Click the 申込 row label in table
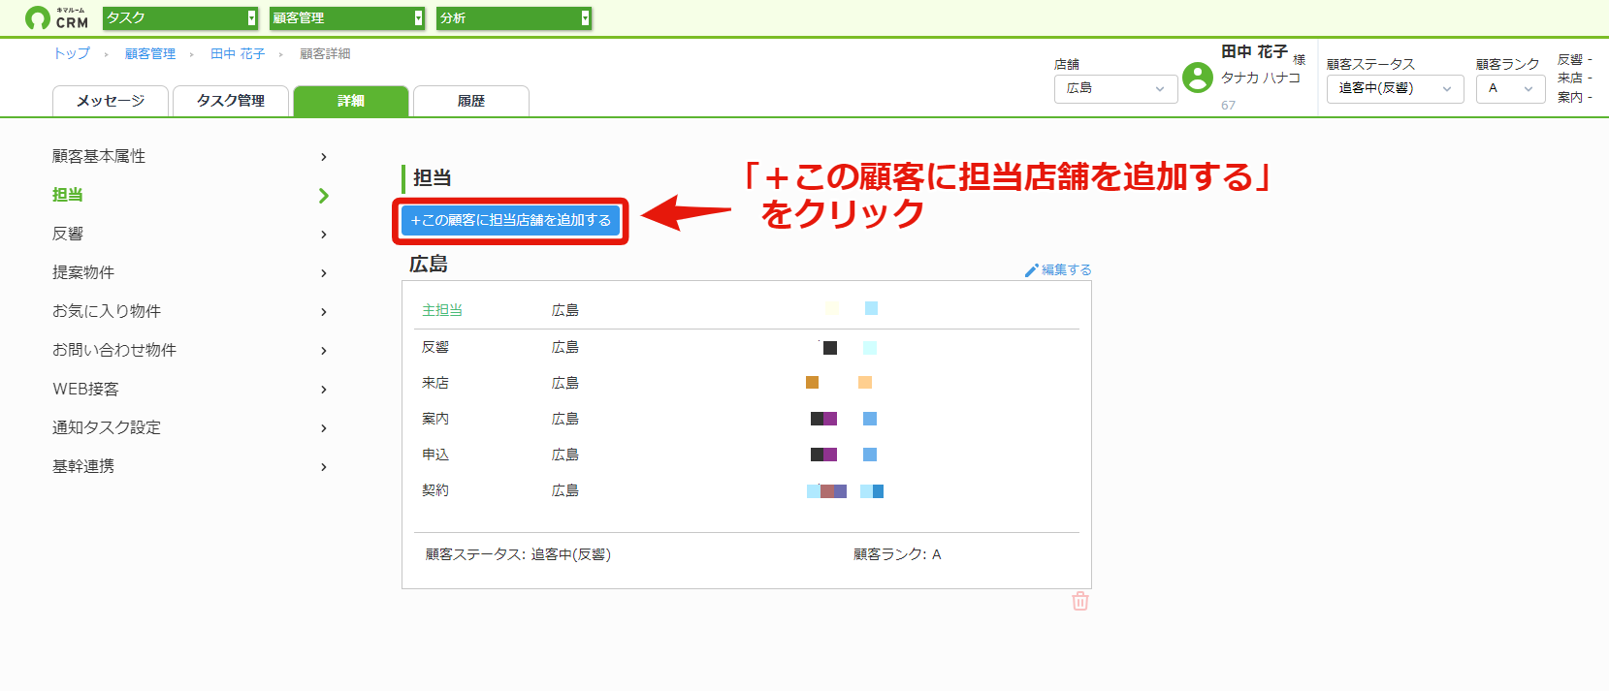 tap(435, 455)
